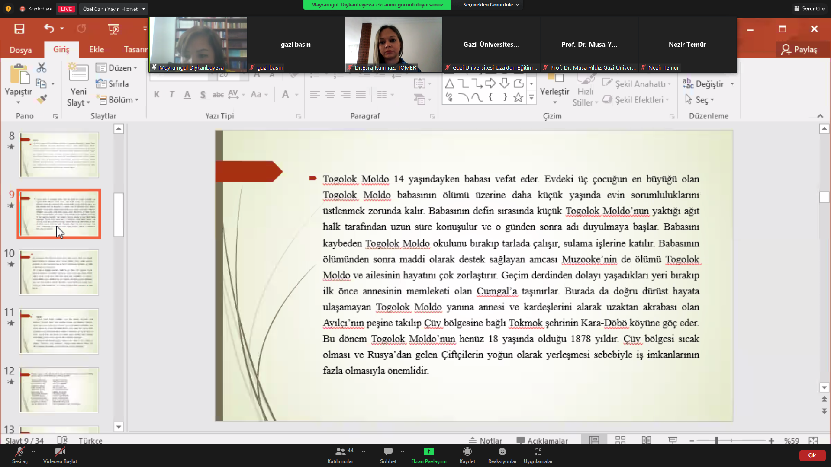Viewport: 831px width, 467px height.
Task: Switch to reading view icon
Action: pos(646,440)
